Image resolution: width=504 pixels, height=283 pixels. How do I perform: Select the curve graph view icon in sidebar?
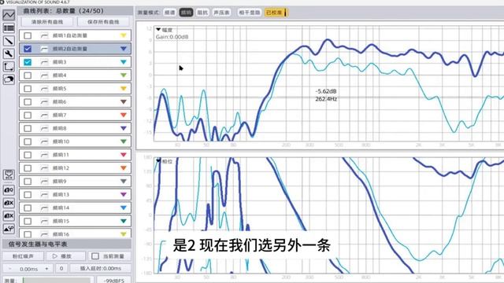[x=9, y=15]
